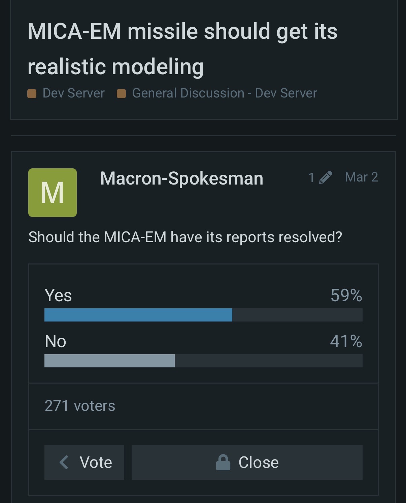Click the 271 voters count
This screenshot has height=503, width=406.
(x=80, y=406)
